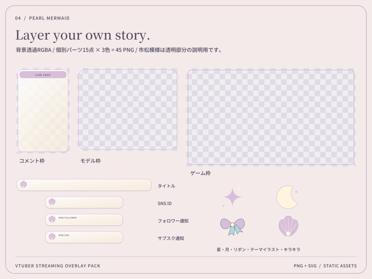
Task: Click the VTUBER STREAMING OVERLAY PACK footer text
Action: [58, 266]
